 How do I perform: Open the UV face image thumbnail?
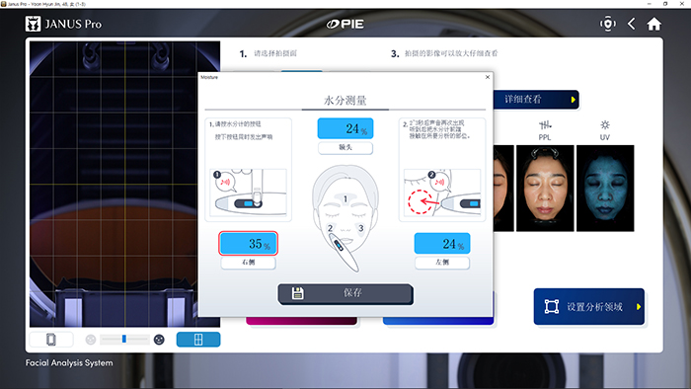pos(605,189)
